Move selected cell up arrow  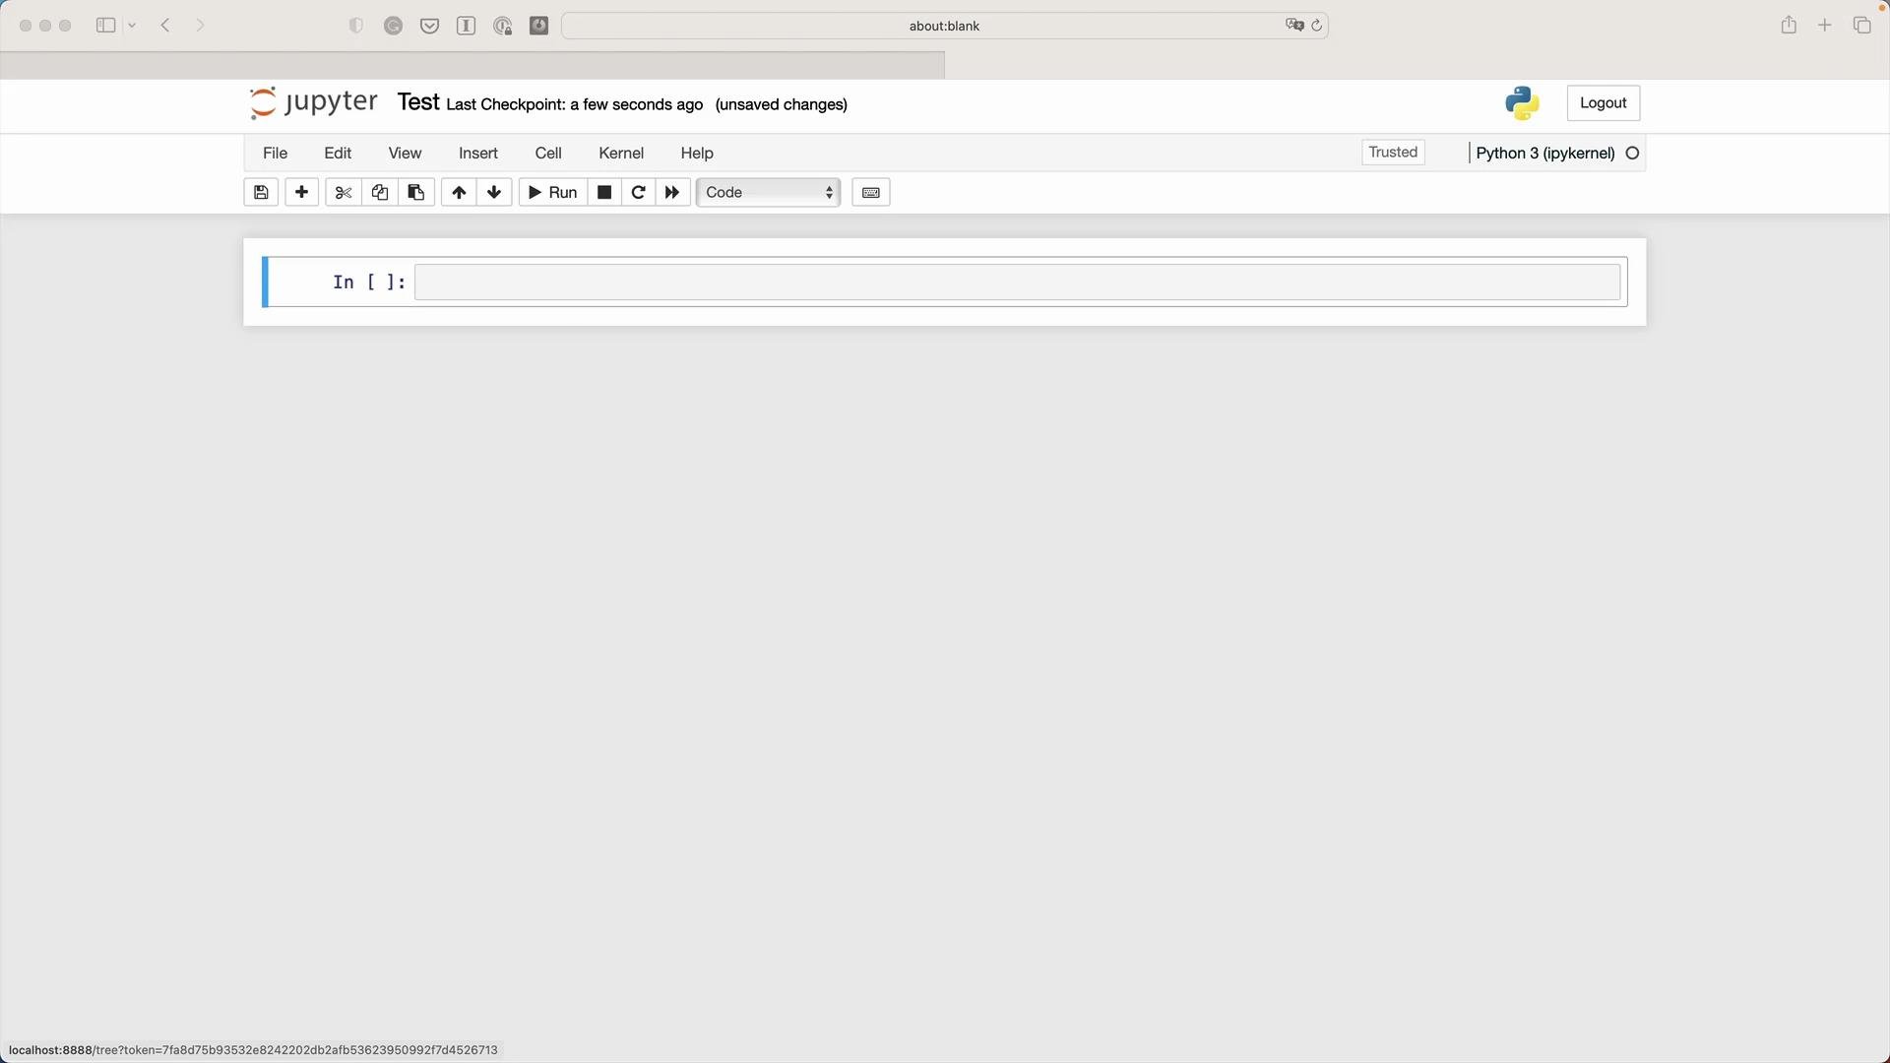459,192
